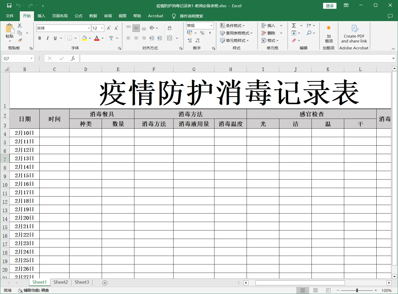Increase font size with large A icon
This screenshot has width=398, height=294.
(109, 28)
